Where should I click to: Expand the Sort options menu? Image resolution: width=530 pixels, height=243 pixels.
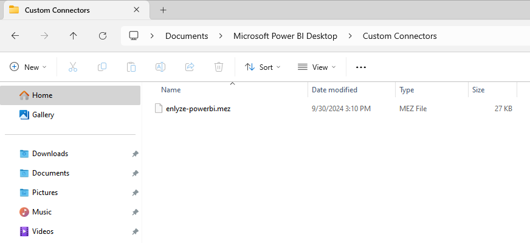[x=263, y=67]
